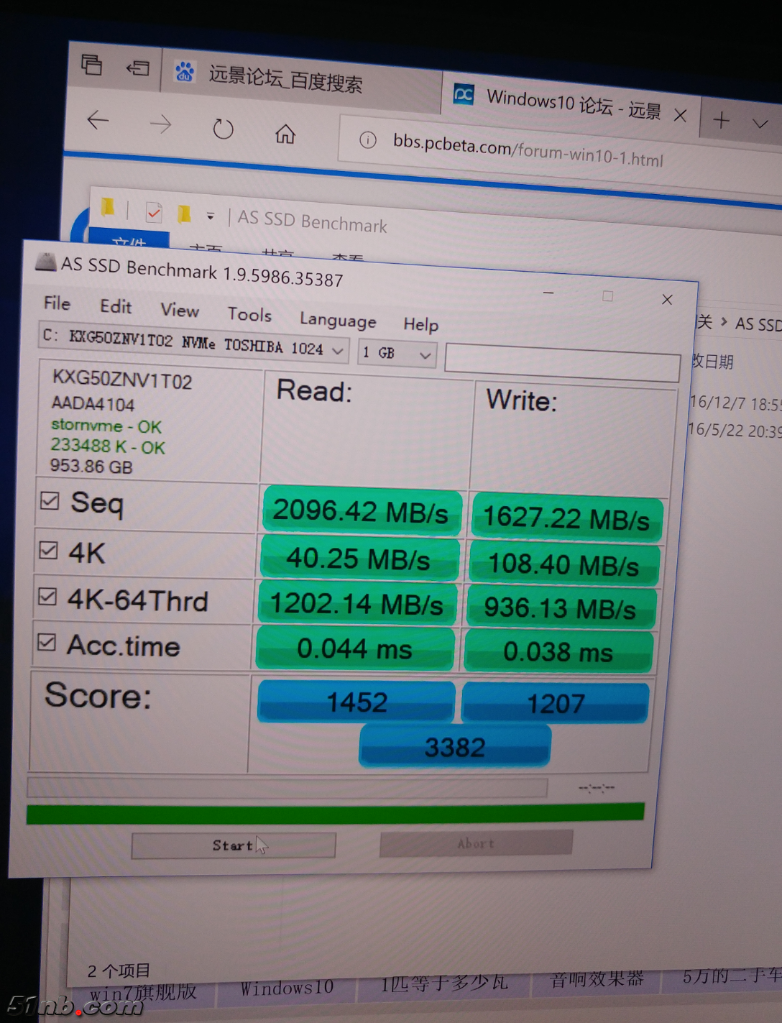Click the Windows10 link at page bottom

287,988
